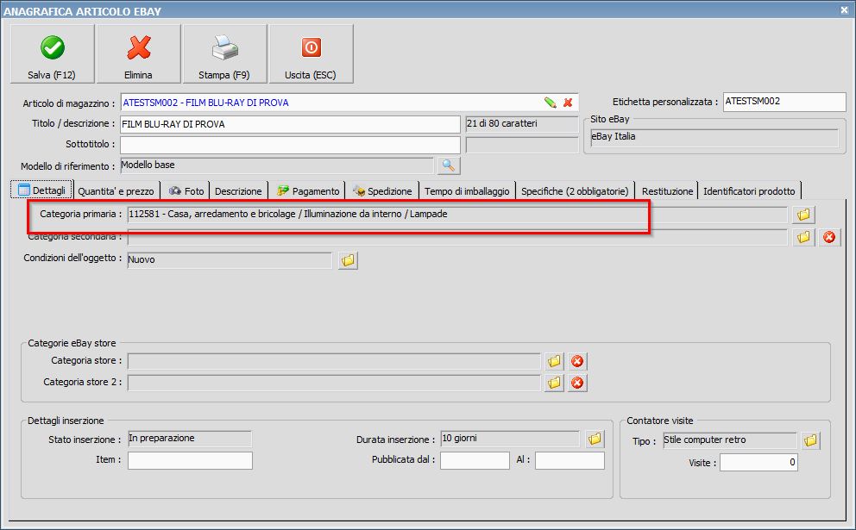Image resolution: width=856 pixels, height=530 pixels.
Task: Switch to Descrizione tab
Action: (x=238, y=190)
